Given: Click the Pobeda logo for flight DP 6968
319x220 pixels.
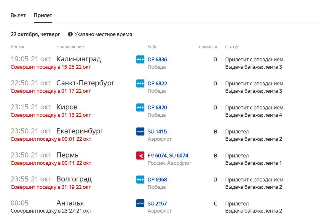Looking at the screenshot, I should (140, 179).
